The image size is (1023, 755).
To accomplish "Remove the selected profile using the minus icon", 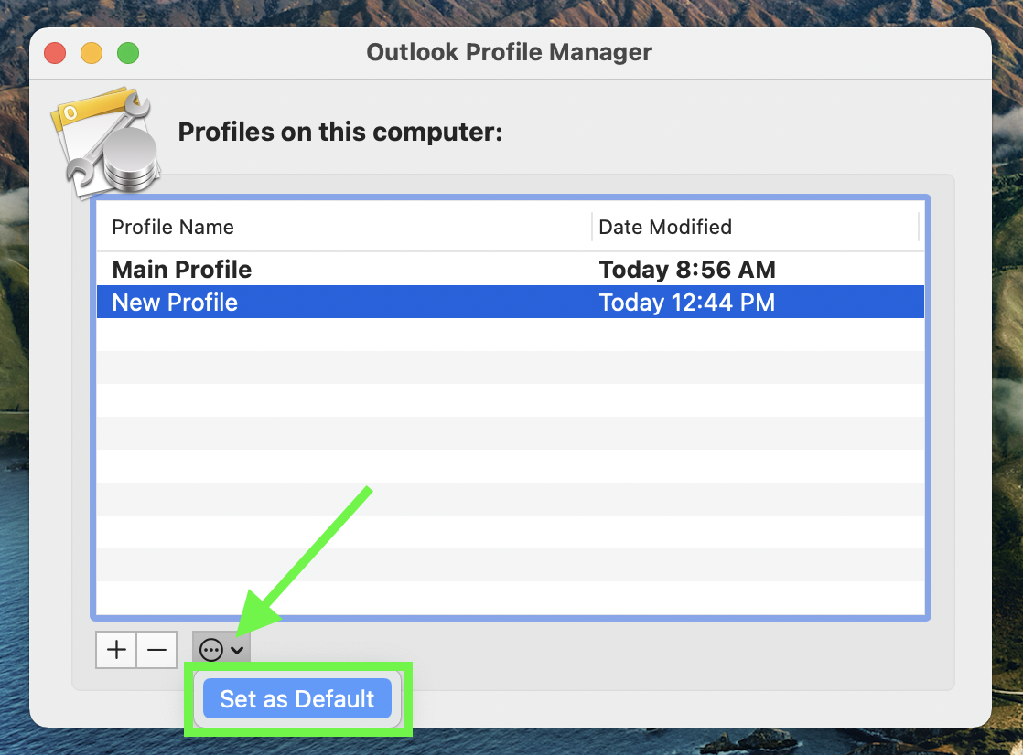I will (x=156, y=649).
